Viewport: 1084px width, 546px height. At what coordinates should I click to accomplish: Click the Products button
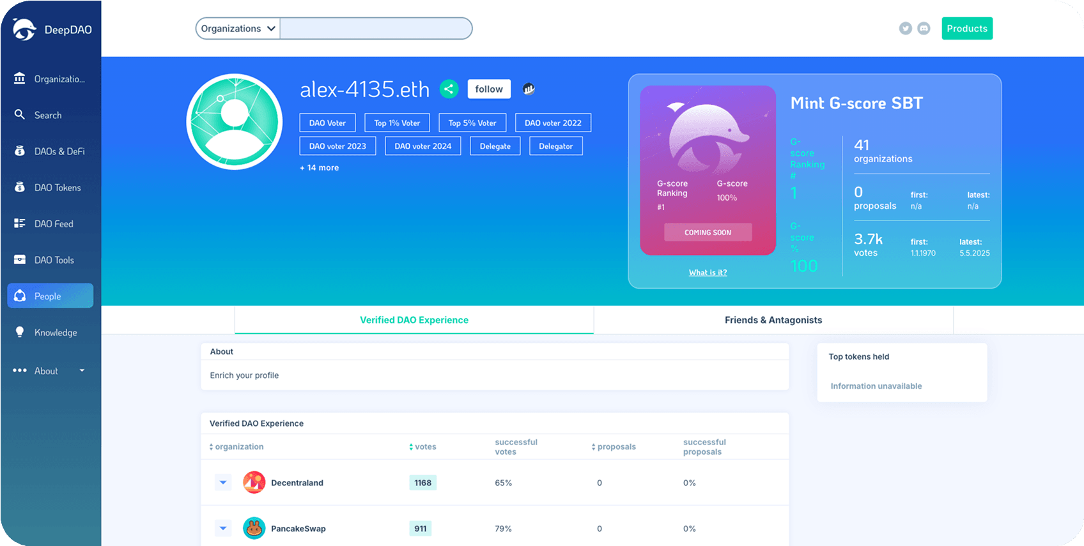pos(966,29)
